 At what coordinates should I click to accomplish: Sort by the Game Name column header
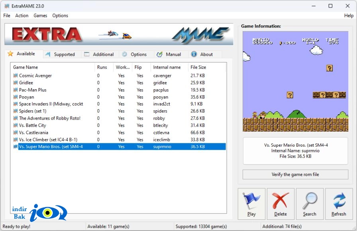point(52,67)
